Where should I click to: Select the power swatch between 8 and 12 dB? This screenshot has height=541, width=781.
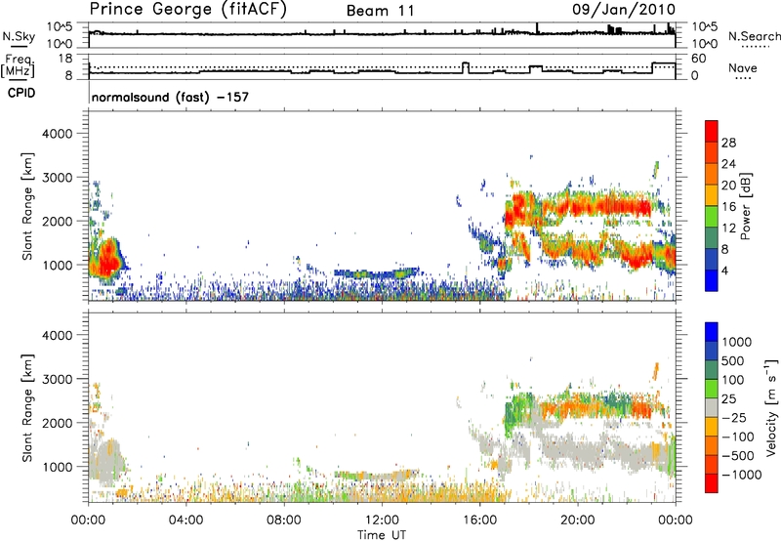[x=712, y=237]
